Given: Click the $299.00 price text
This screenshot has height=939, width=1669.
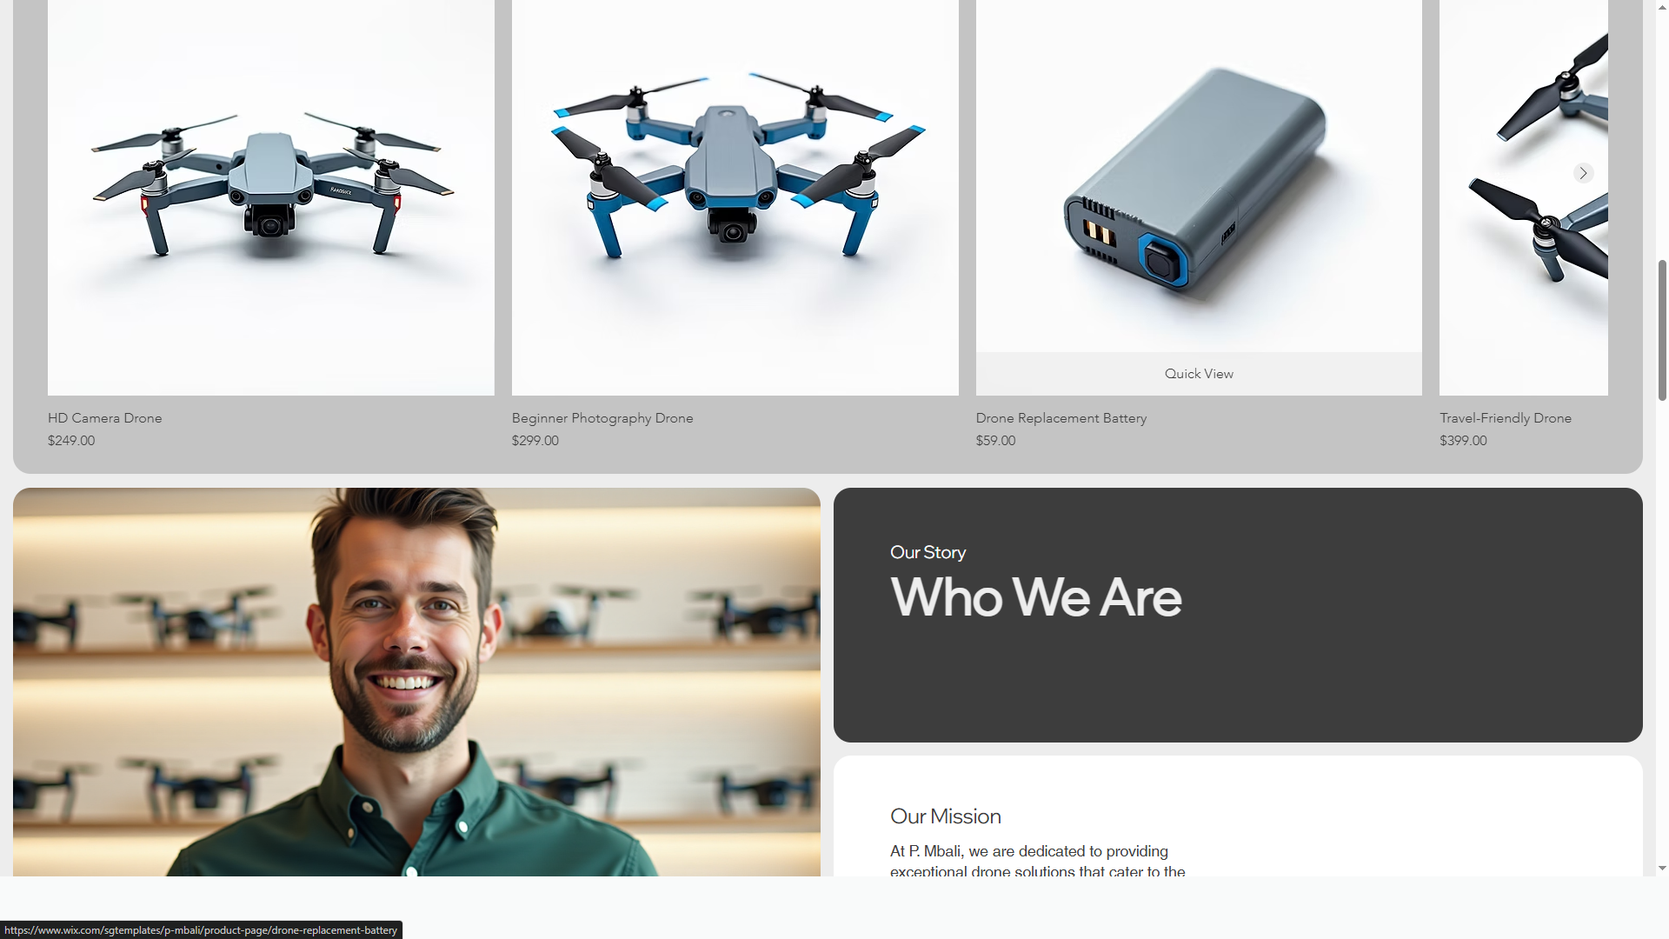Looking at the screenshot, I should (x=535, y=441).
